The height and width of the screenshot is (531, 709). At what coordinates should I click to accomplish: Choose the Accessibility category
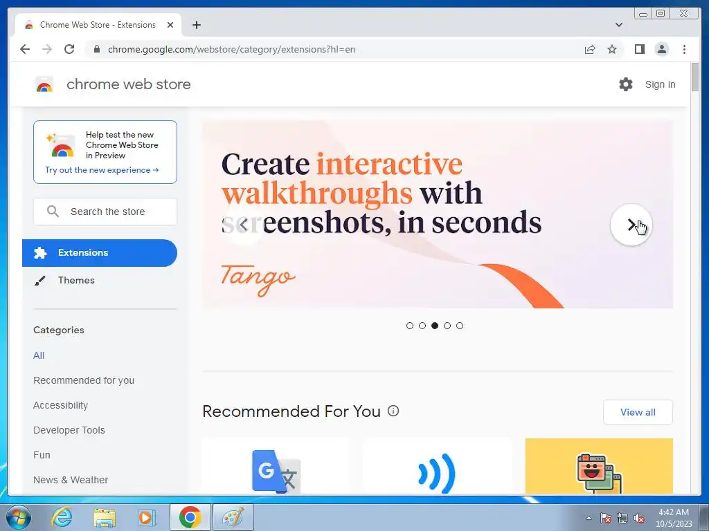tap(61, 405)
